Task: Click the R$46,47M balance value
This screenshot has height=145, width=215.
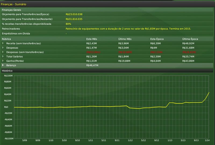Action: coord(92,65)
